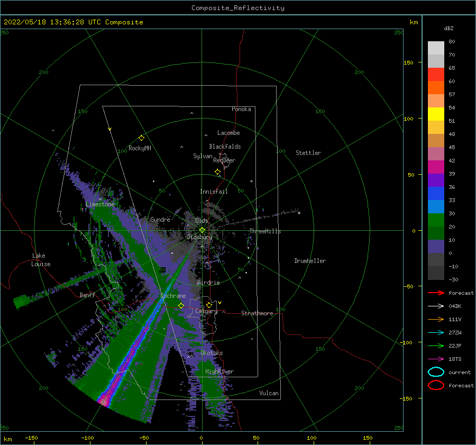Click the magenta 18TS arrow icon

coord(436,359)
